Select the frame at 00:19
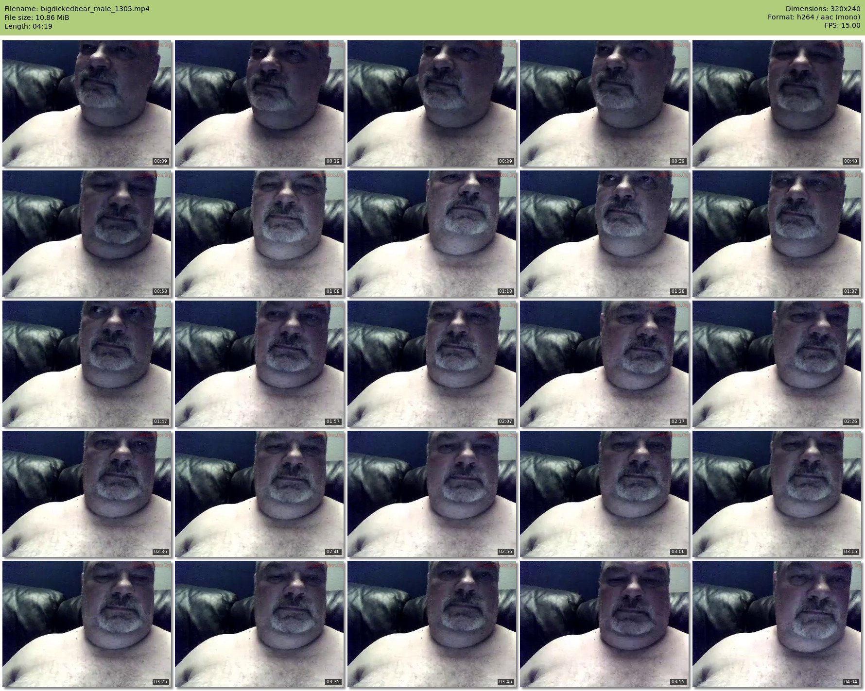 [259, 103]
